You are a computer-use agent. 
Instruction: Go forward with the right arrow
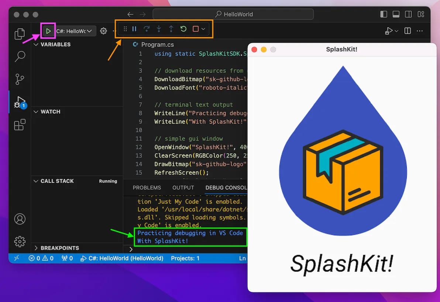(x=142, y=14)
